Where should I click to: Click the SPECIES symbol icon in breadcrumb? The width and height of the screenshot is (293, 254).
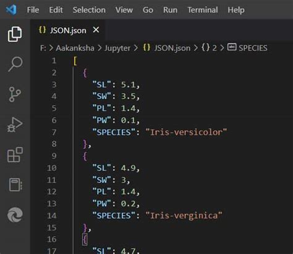point(232,47)
